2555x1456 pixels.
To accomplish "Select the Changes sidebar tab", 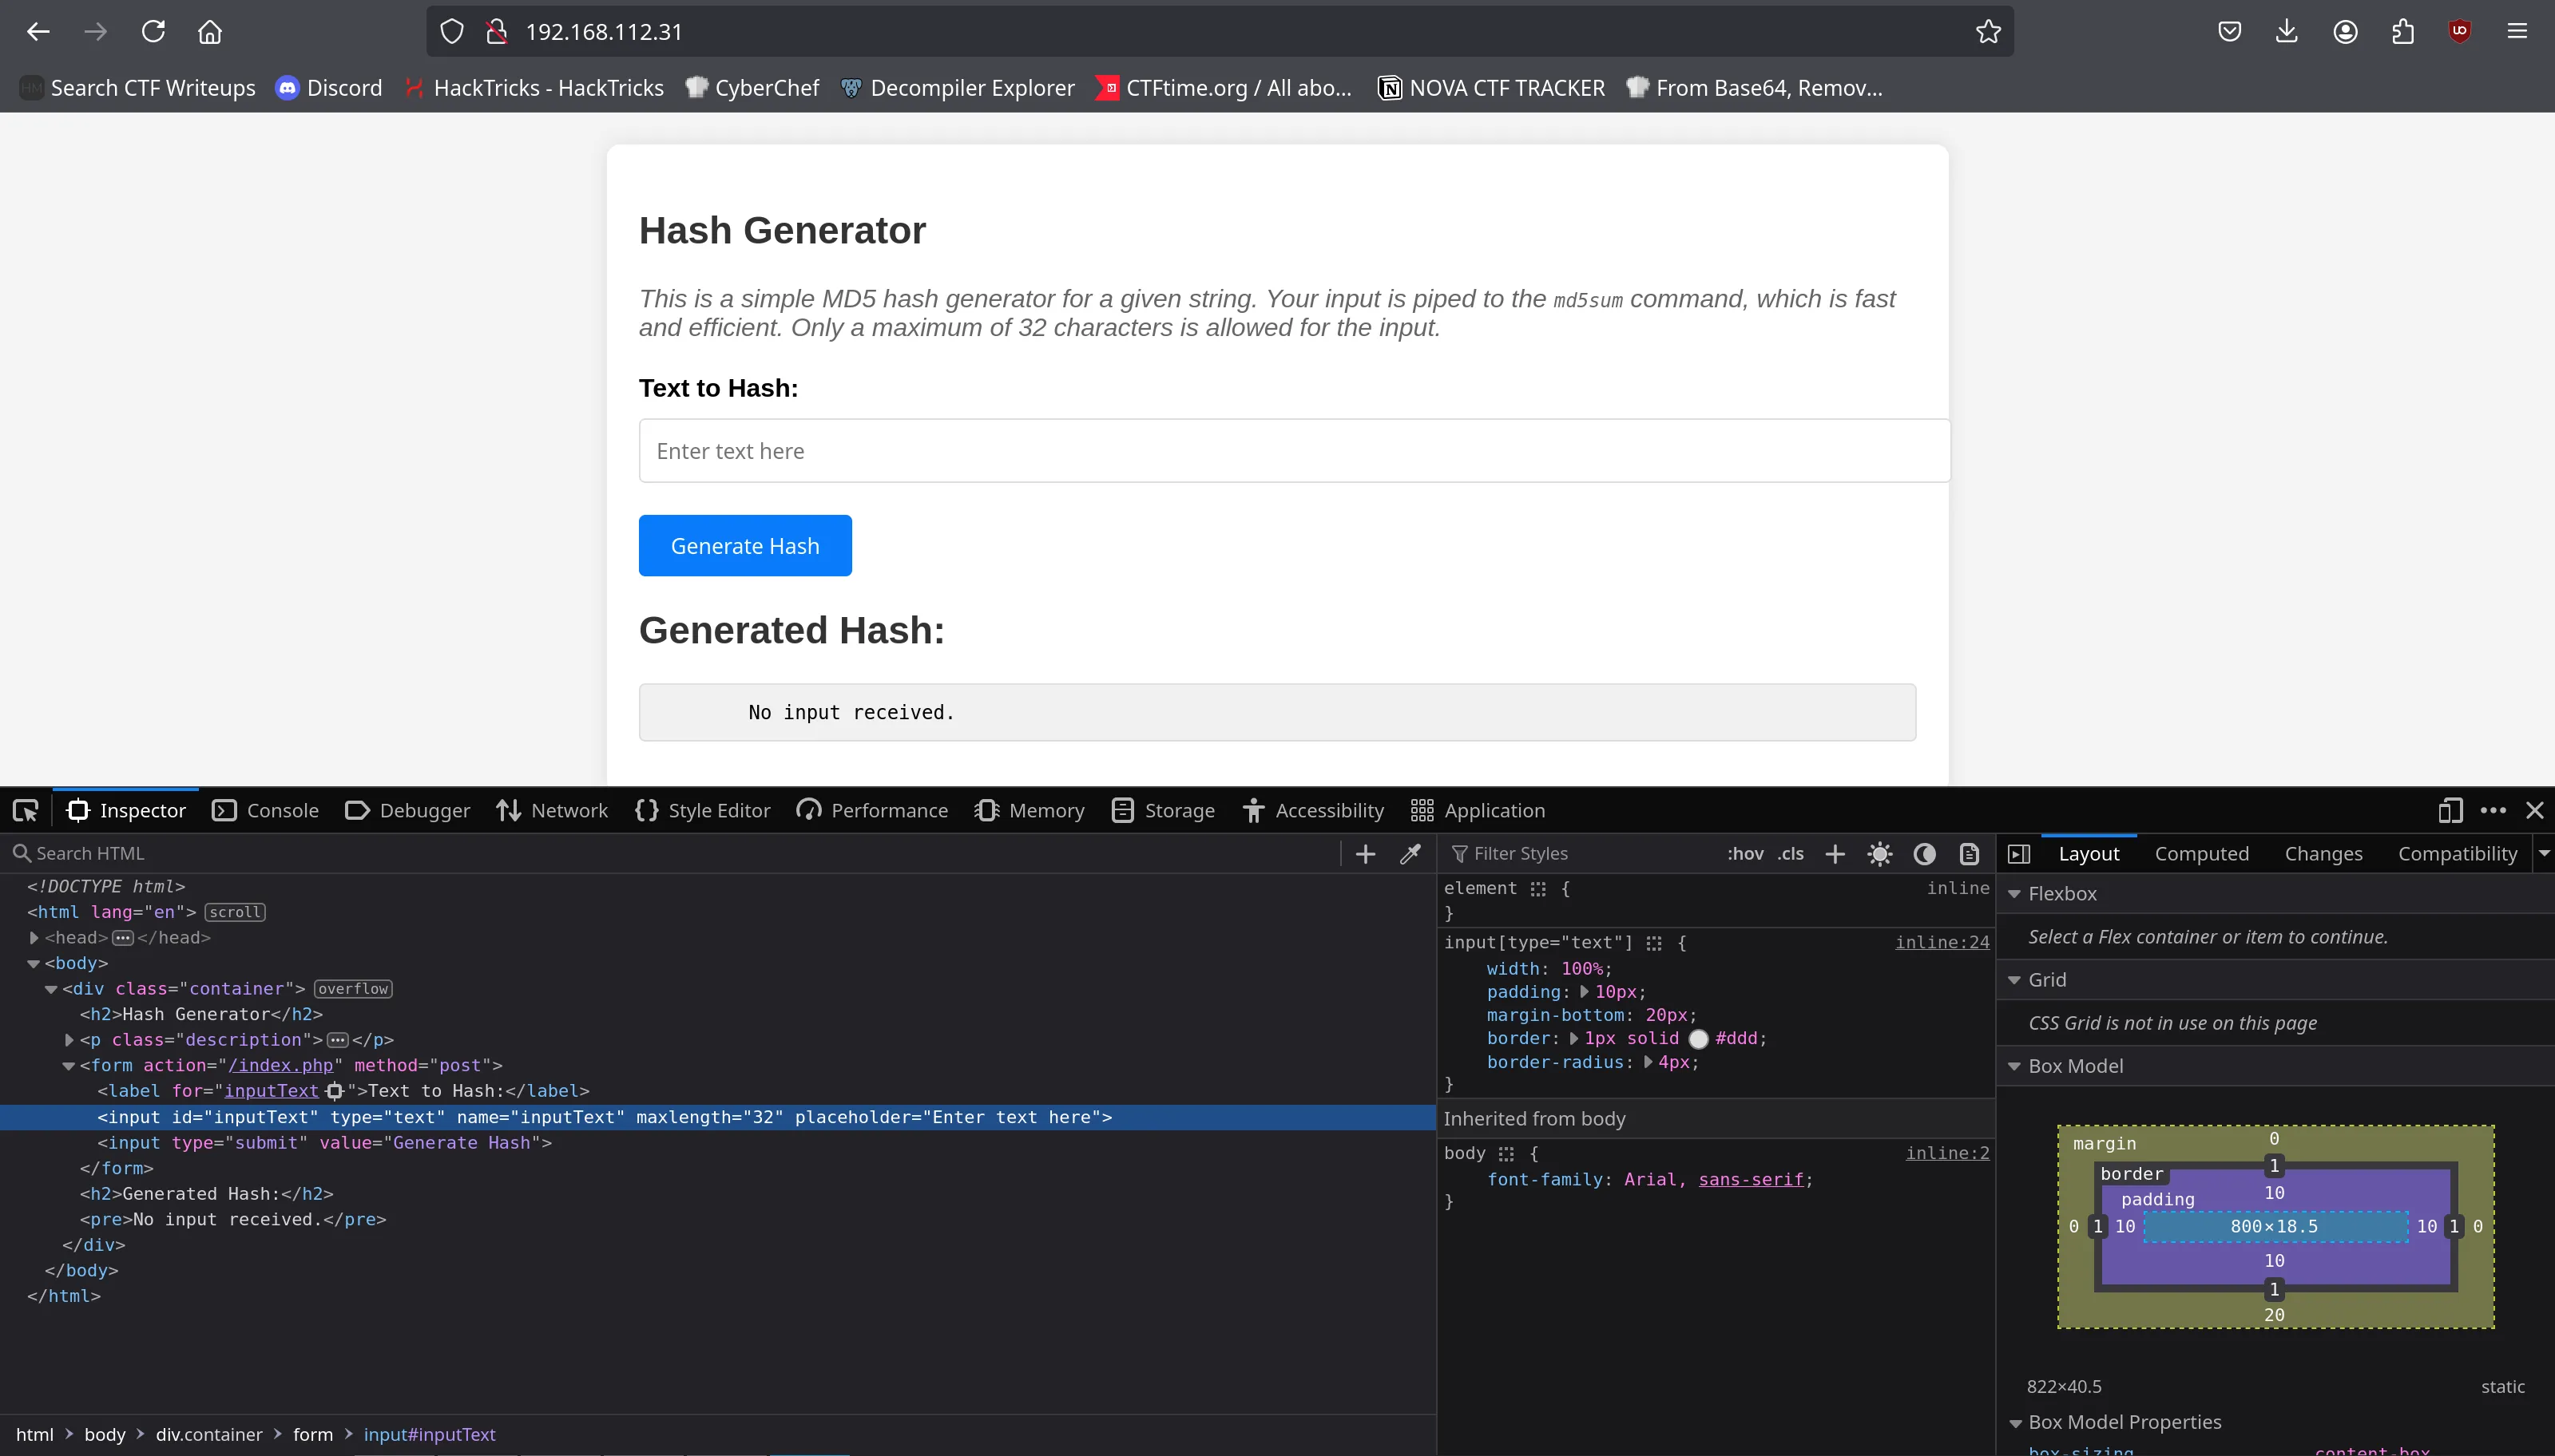I will tap(2323, 854).
